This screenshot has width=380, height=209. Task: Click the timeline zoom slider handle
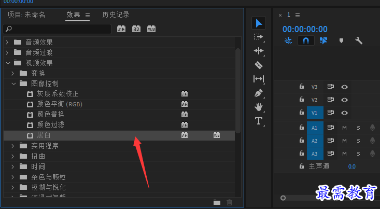pyautogui.click(x=283, y=198)
